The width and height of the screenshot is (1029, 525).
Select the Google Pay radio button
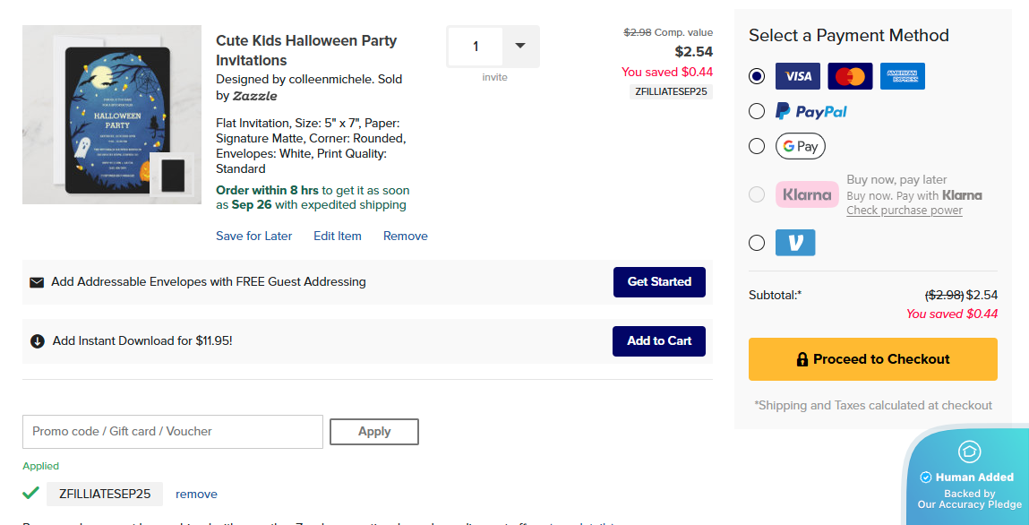pyautogui.click(x=756, y=145)
